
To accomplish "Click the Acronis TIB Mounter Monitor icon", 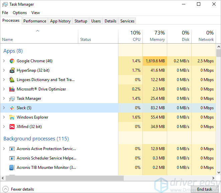I will point(12,168).
